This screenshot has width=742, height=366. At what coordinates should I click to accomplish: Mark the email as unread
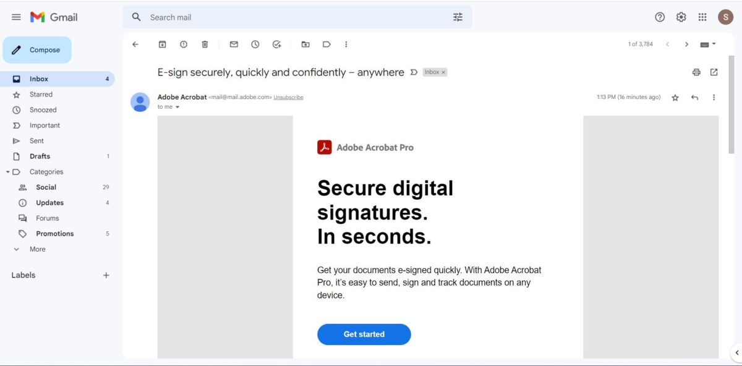point(234,45)
